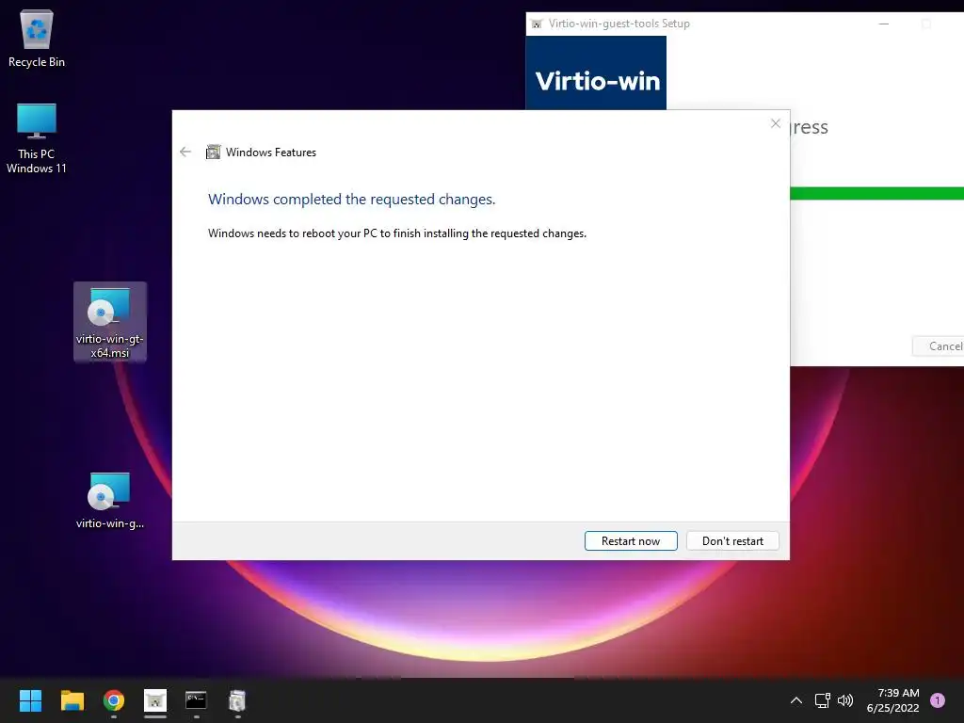Open the Command Prompt taskbar item

(x=196, y=700)
